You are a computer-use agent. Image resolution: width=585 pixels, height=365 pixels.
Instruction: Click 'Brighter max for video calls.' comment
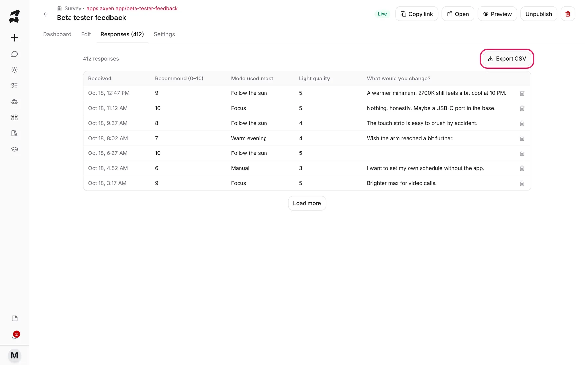[x=402, y=183]
